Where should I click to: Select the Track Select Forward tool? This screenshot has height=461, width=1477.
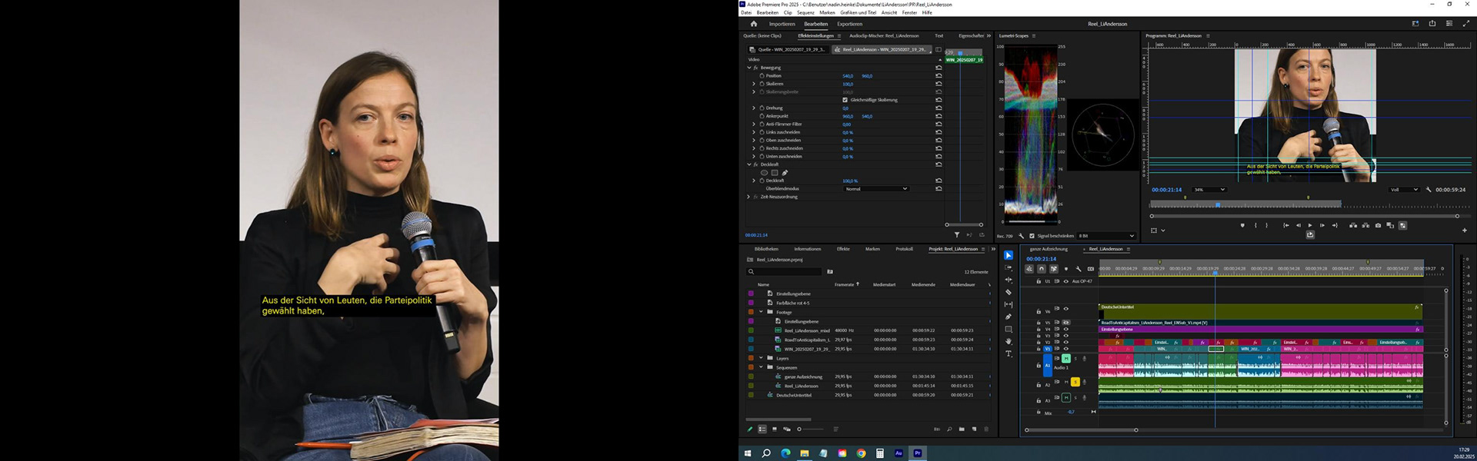pyautogui.click(x=1009, y=267)
